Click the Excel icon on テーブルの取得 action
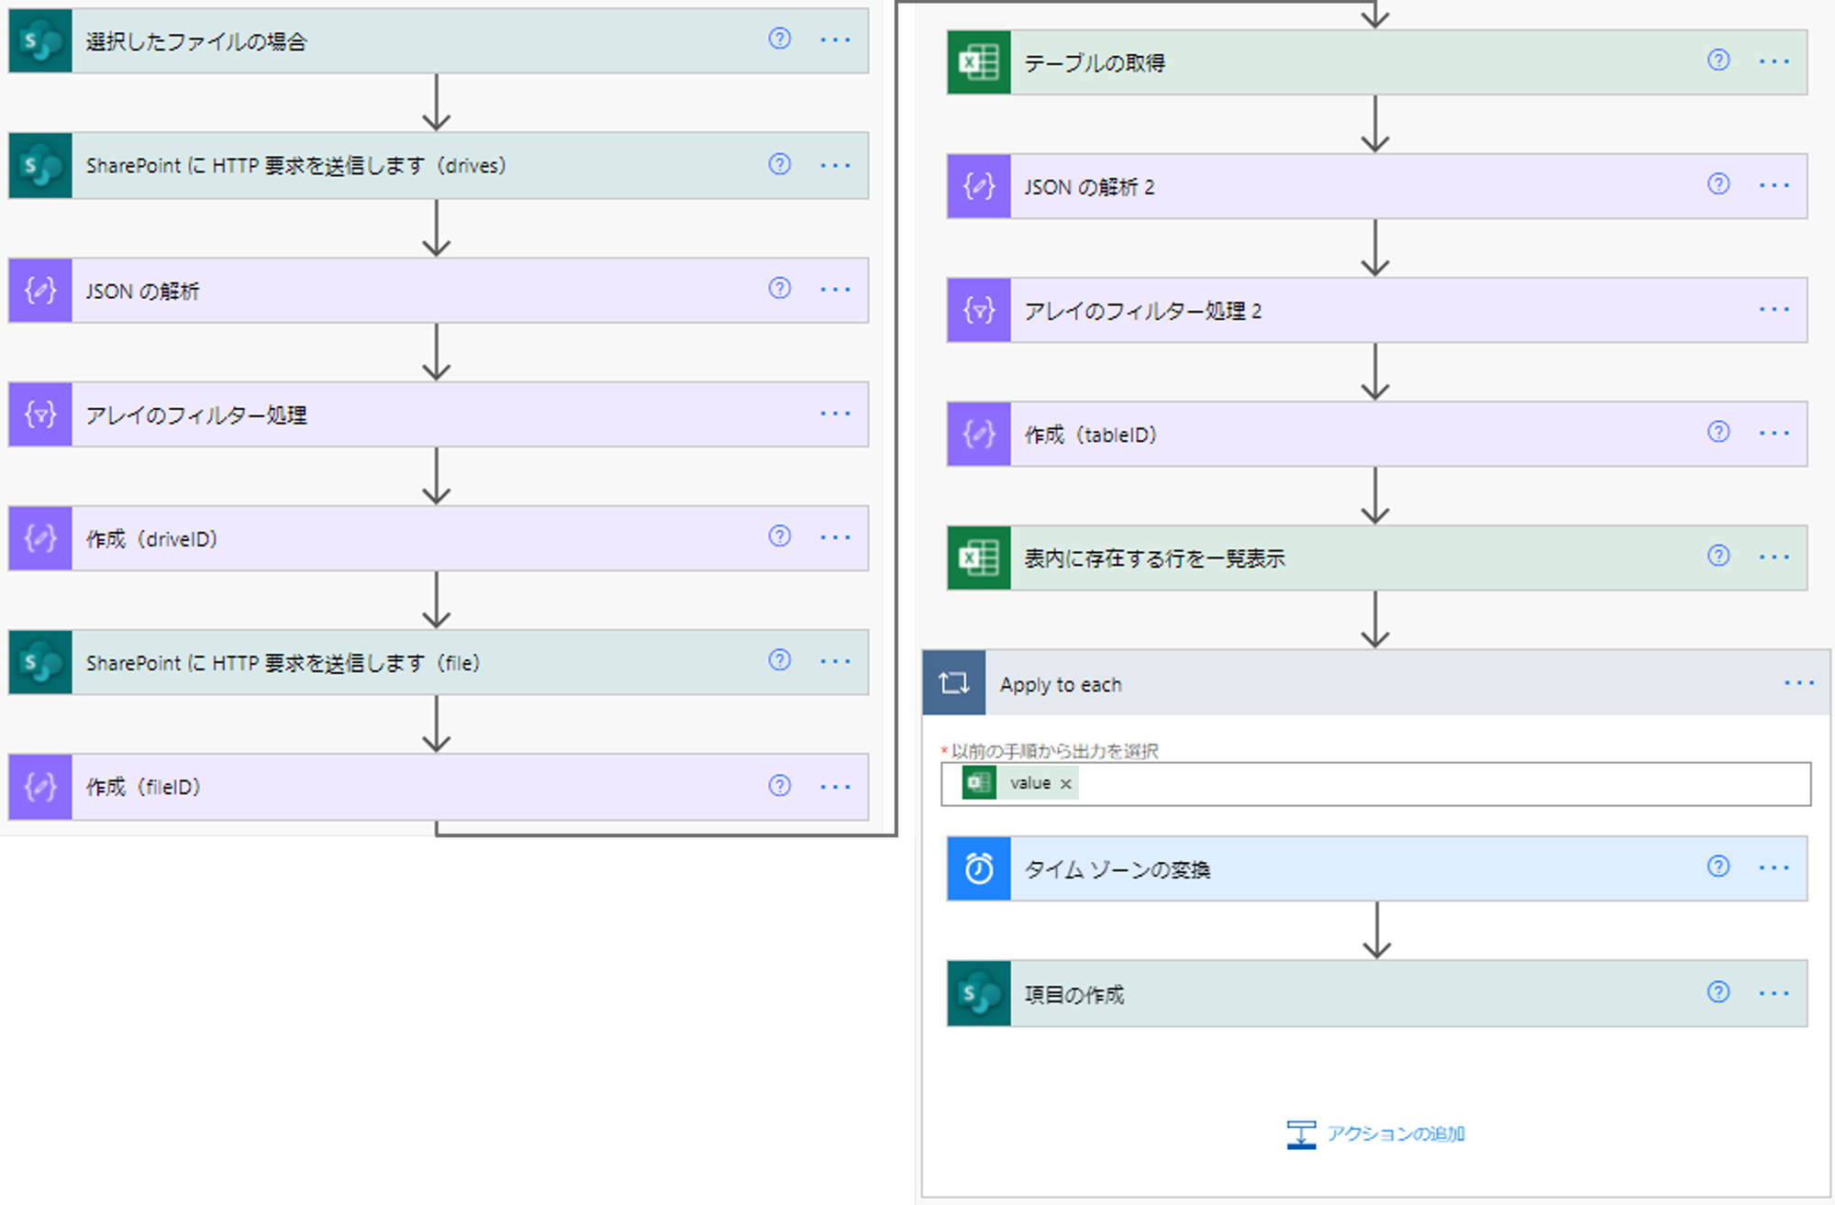The image size is (1835, 1205). tap(977, 61)
